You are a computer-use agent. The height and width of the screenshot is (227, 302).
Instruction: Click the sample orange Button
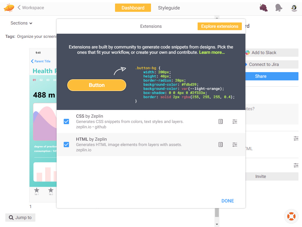[97, 85]
